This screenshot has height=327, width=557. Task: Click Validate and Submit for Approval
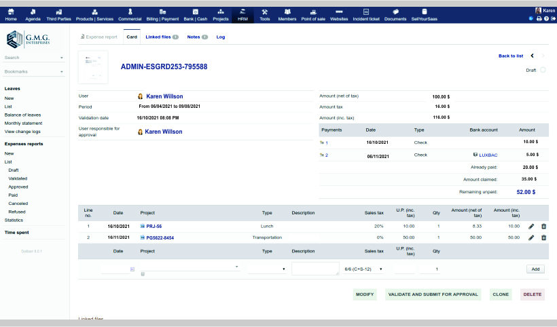pos(433,294)
